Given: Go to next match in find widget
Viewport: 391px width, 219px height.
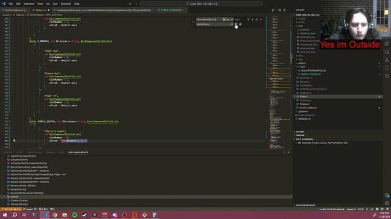Looking at the screenshot, I should [252, 19].
